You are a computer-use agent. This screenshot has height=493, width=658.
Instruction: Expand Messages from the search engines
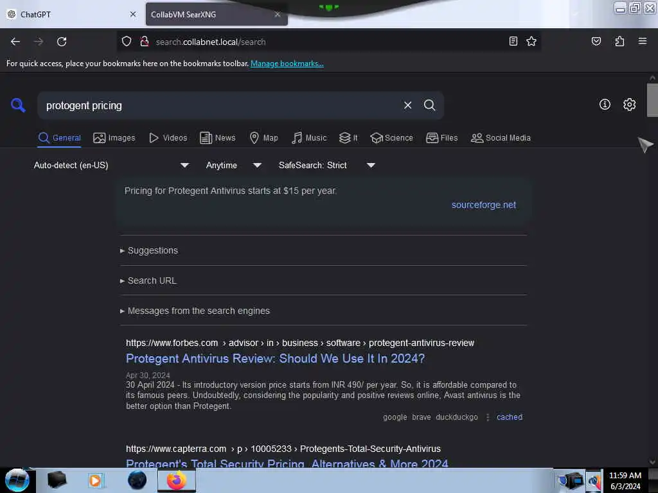click(x=195, y=311)
